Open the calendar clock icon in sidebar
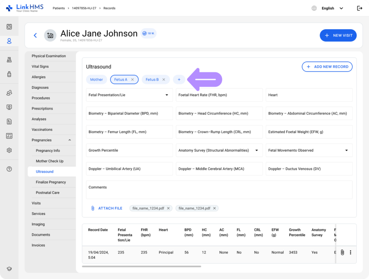This screenshot has height=279, width=369. tap(9, 27)
